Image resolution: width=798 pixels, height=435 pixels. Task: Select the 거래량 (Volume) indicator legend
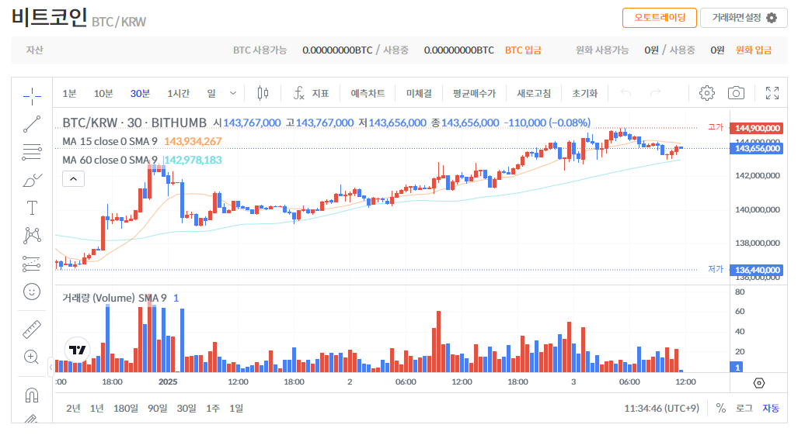pyautogui.click(x=114, y=298)
